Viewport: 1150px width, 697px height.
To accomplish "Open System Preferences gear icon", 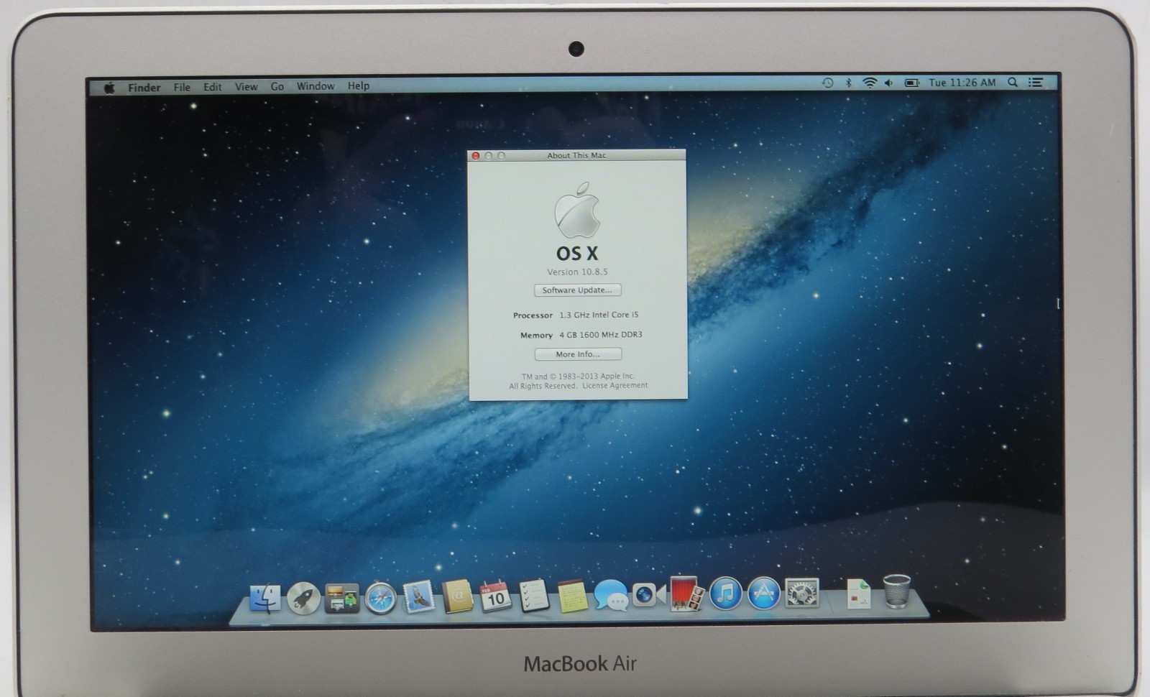I will point(801,594).
